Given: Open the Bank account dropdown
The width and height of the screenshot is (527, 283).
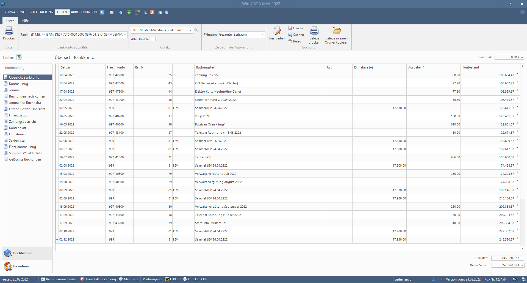Looking at the screenshot, I should 125,35.
